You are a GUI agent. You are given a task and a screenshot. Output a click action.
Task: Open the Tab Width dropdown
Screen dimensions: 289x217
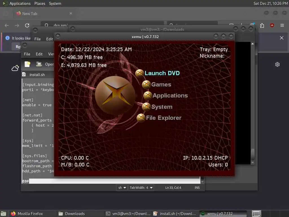click(141, 188)
